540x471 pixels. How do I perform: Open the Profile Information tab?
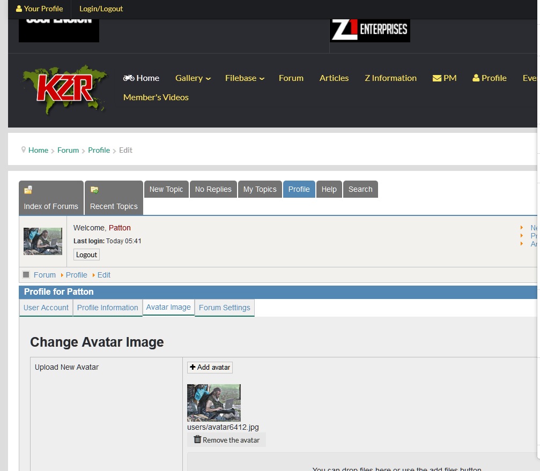click(x=107, y=308)
